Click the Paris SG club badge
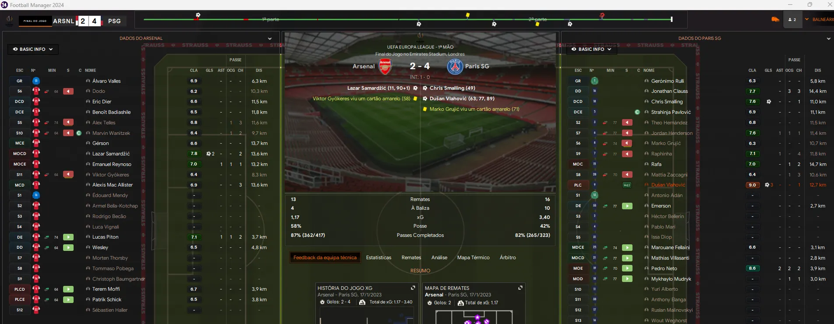 click(x=455, y=67)
